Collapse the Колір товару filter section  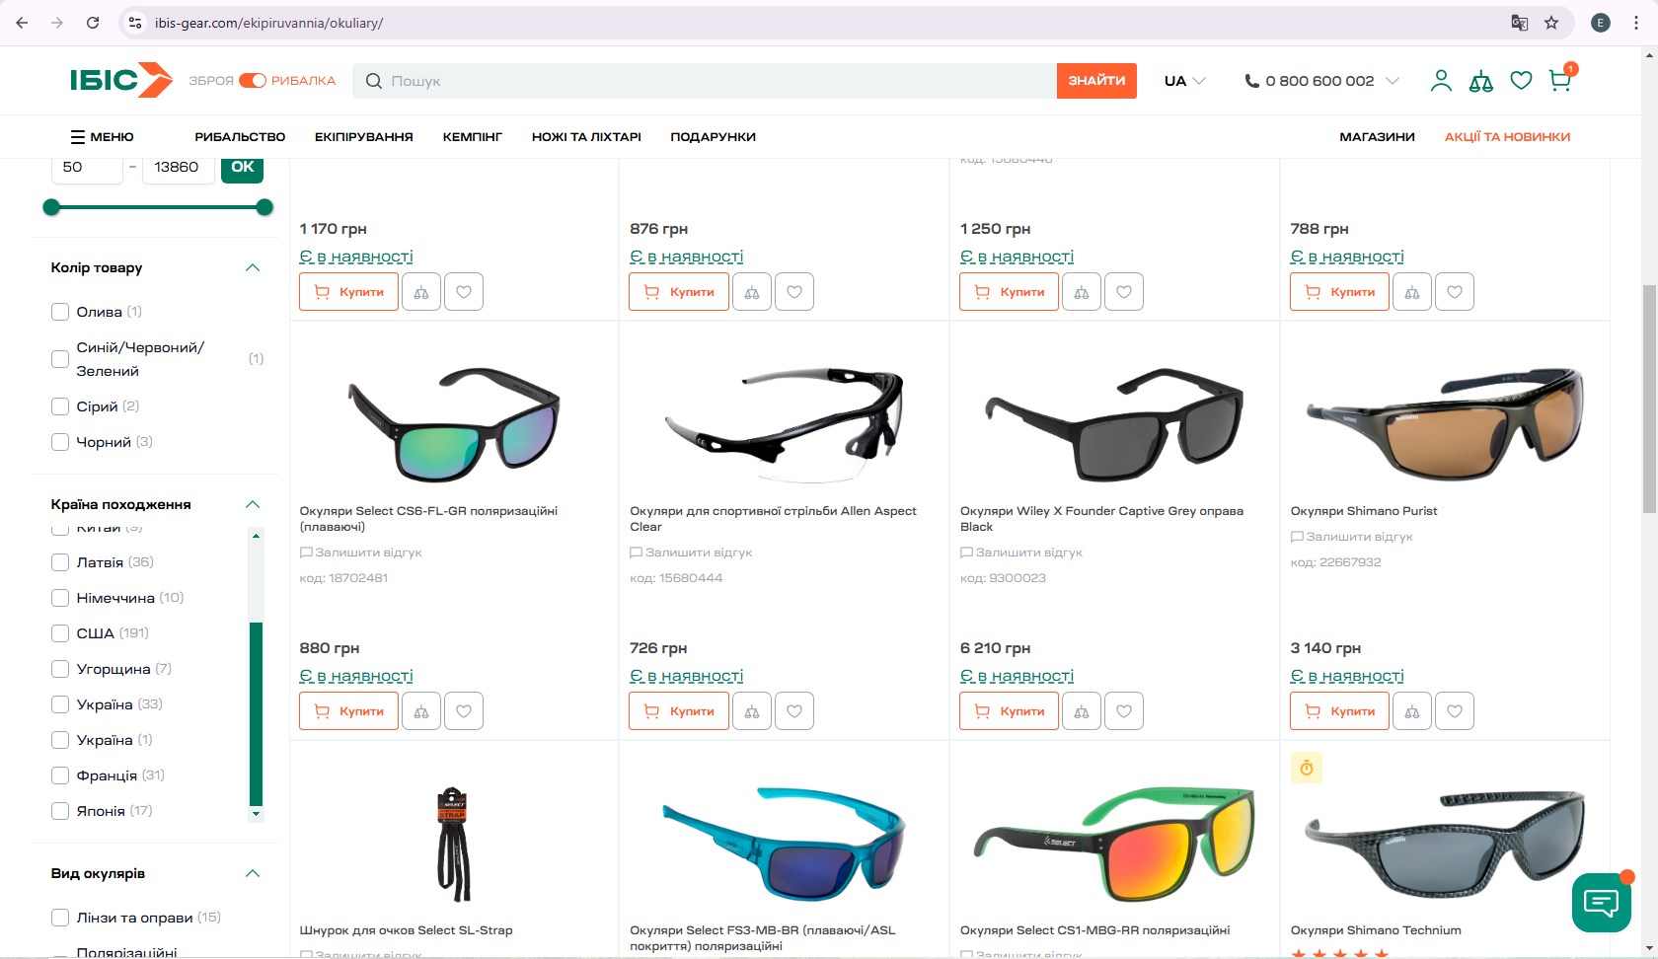coord(253,268)
